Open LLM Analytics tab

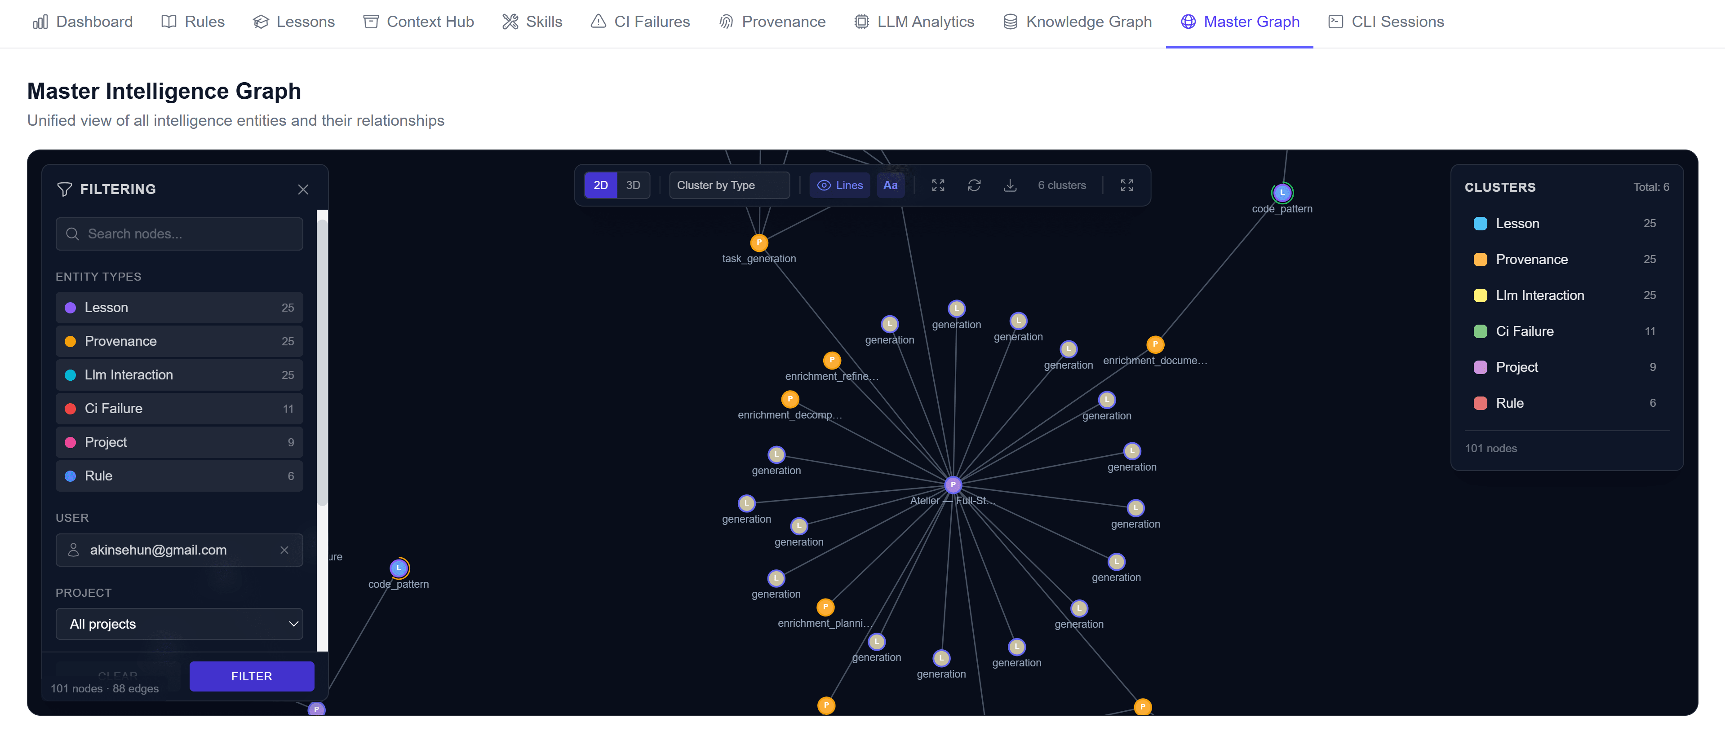[x=914, y=22]
